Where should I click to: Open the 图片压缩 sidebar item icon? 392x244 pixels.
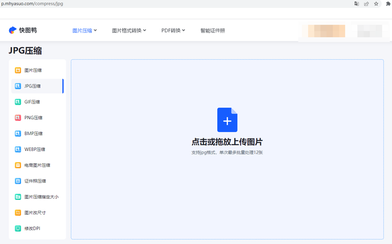[x=18, y=70]
